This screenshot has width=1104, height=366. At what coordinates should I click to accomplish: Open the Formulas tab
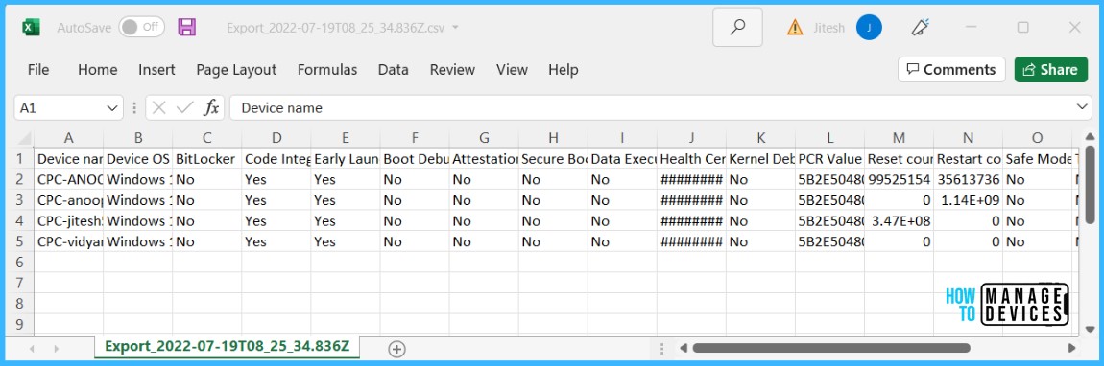[326, 70]
